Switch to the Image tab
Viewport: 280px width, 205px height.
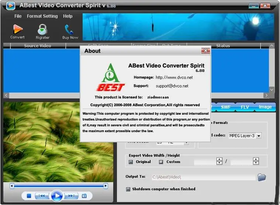(265, 107)
